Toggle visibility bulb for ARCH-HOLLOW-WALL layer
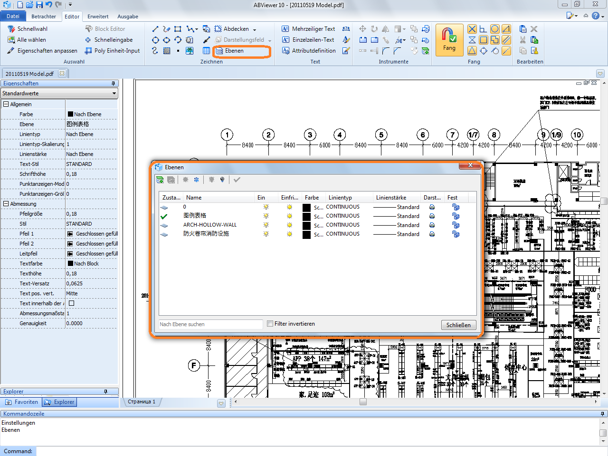 pyautogui.click(x=266, y=225)
